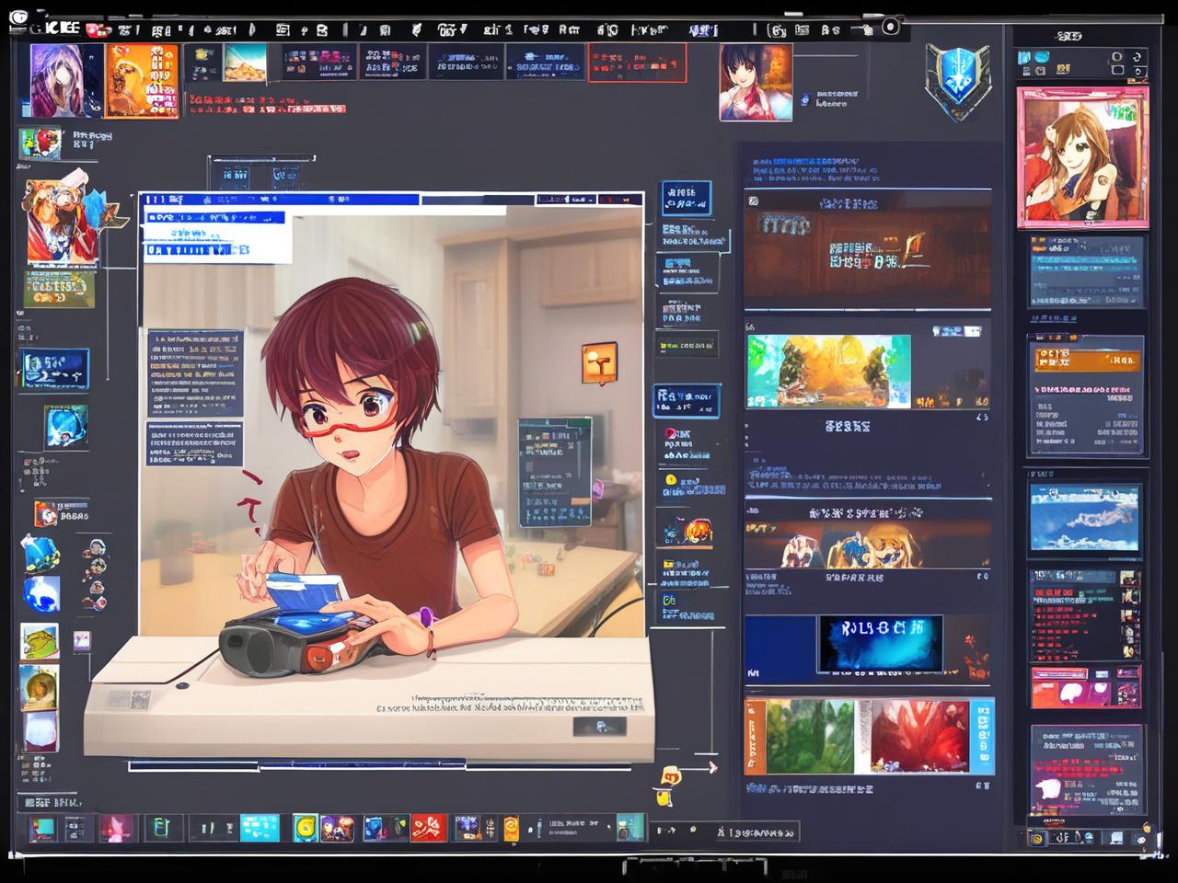Click the teal screen icon in the bottom bar

pos(41,829)
